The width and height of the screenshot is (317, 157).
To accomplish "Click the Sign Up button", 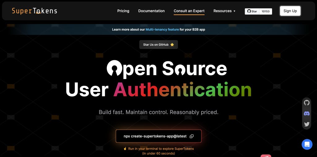I will pyautogui.click(x=290, y=11).
